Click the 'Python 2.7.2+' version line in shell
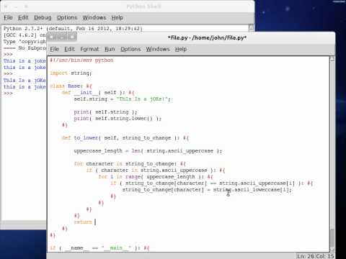Screen dimensions: 346x259 pos(73,29)
